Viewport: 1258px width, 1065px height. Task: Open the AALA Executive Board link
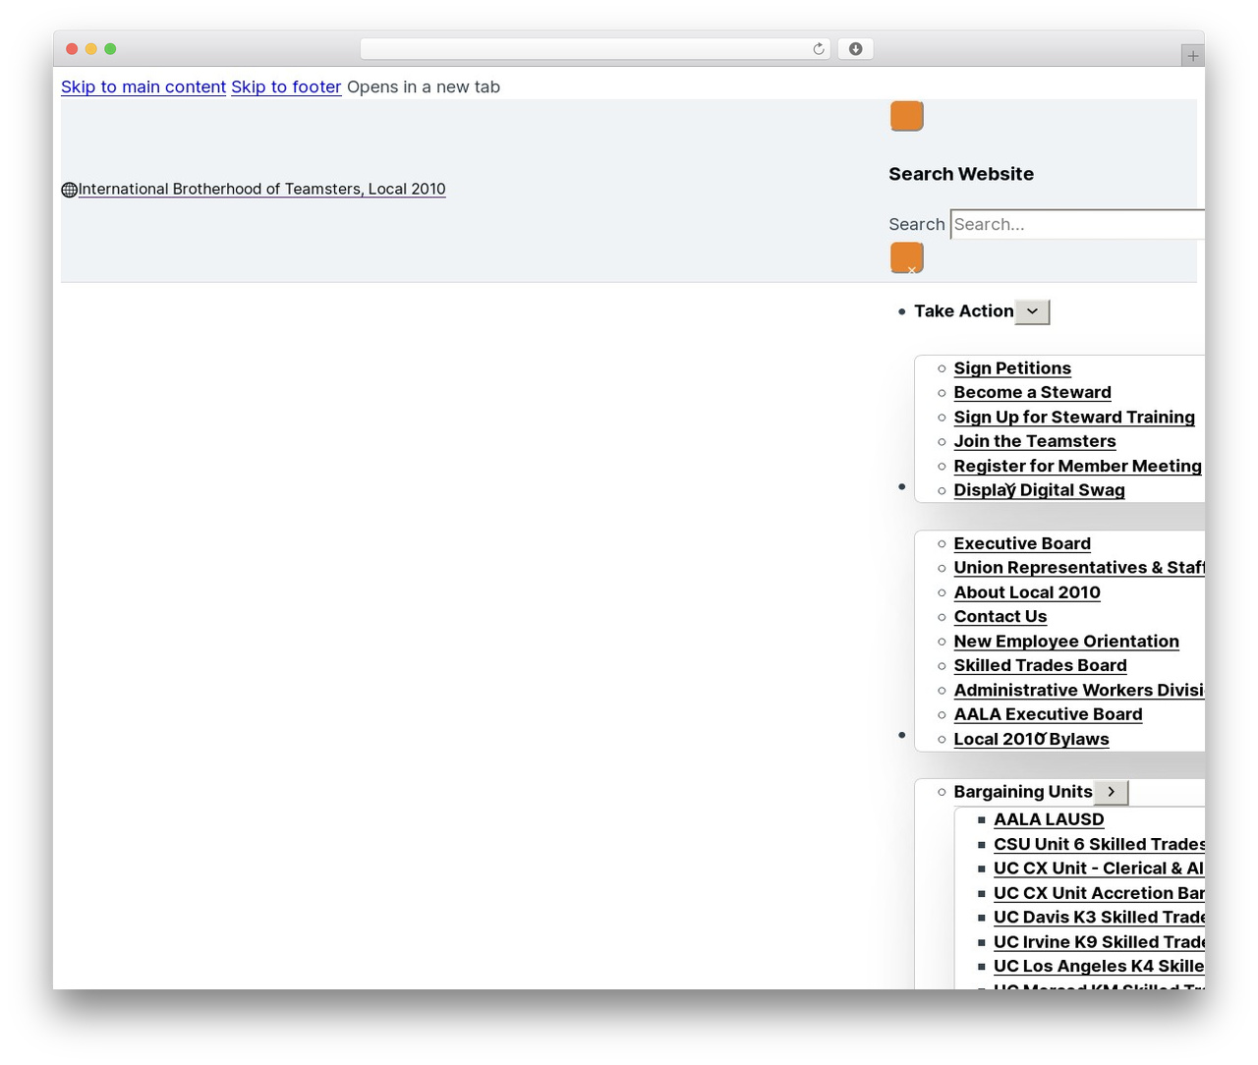tap(1048, 714)
